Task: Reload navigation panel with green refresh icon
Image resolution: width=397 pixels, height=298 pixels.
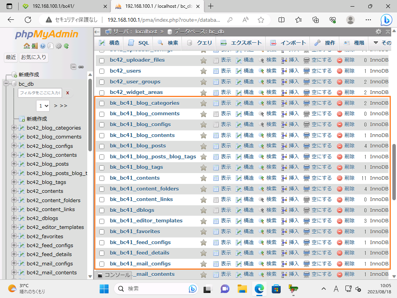Action: pyautogui.click(x=66, y=46)
